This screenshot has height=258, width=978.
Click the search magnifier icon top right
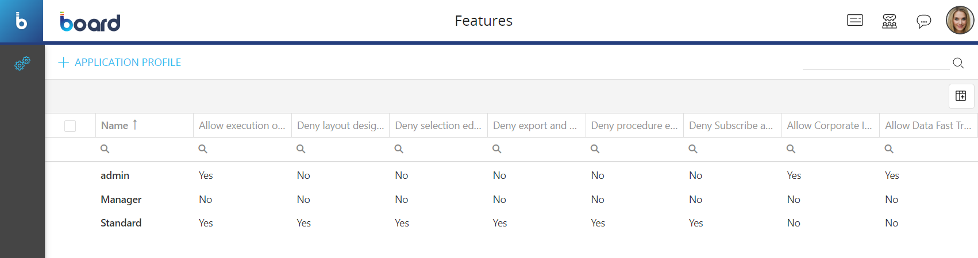tap(958, 63)
